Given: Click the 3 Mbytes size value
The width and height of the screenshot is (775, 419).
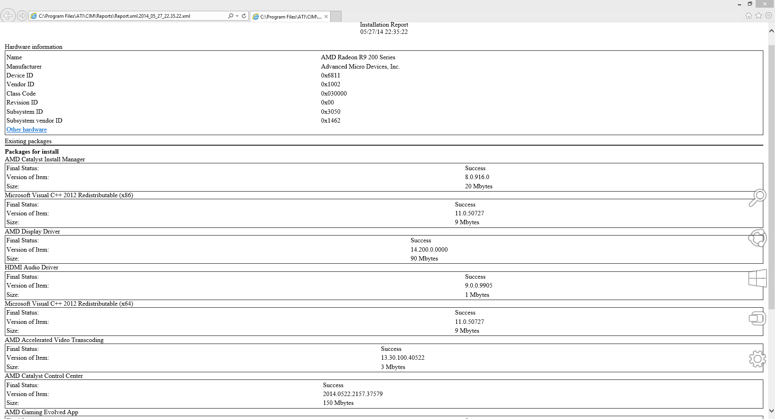Looking at the screenshot, I should tap(393, 367).
